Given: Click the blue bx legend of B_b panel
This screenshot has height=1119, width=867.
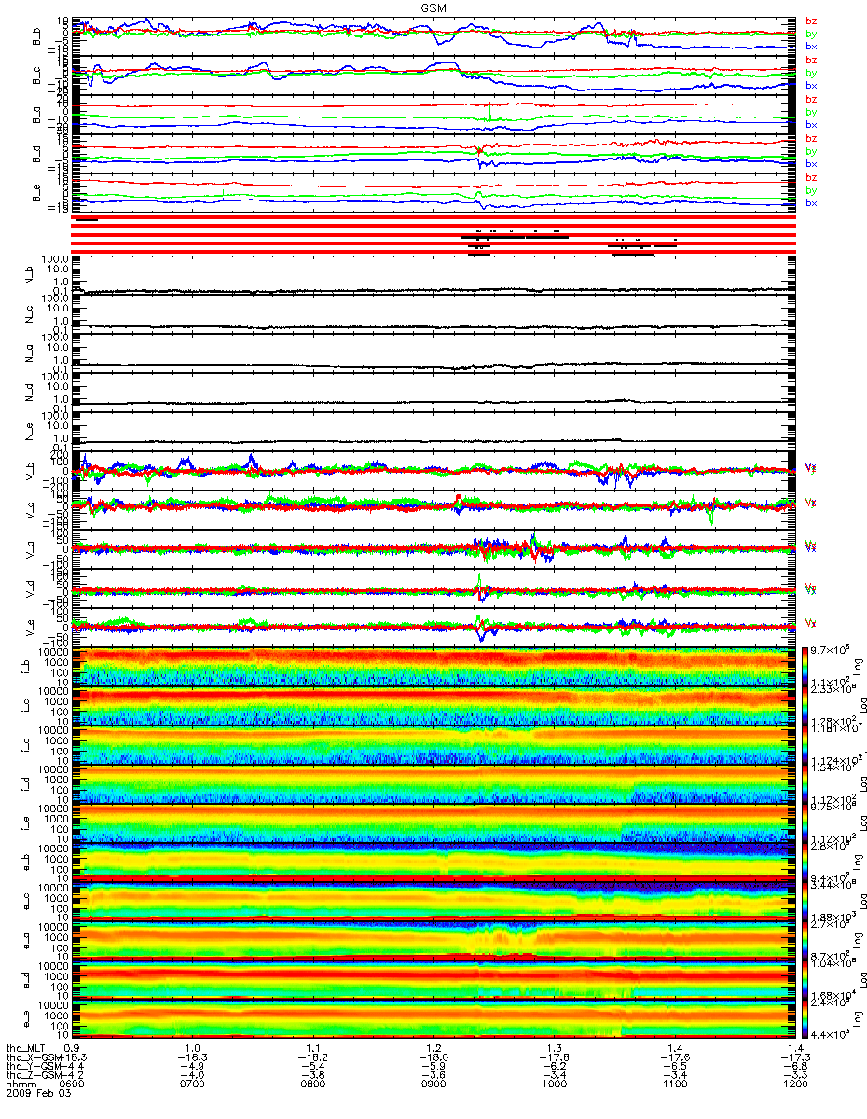Looking at the screenshot, I should 811,46.
